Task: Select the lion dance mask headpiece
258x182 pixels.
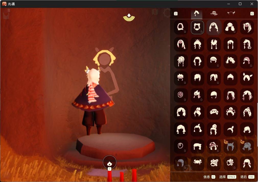Action: (214, 163)
